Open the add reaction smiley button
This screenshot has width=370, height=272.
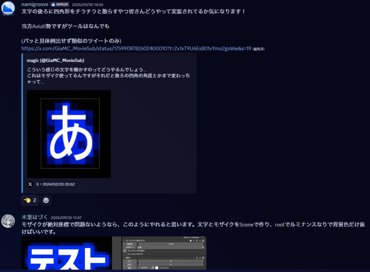click(x=46, y=200)
